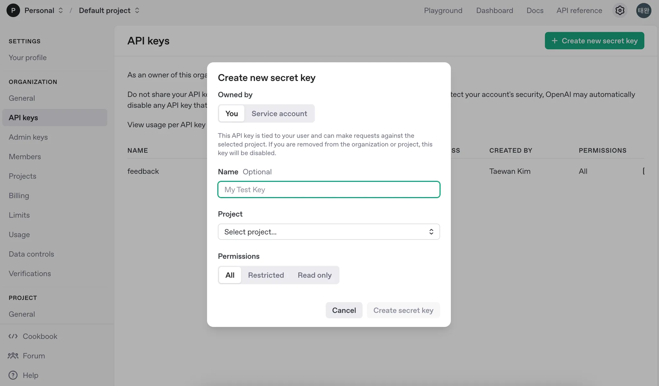Click the Select project chevron arrows
The width and height of the screenshot is (659, 386).
point(431,232)
